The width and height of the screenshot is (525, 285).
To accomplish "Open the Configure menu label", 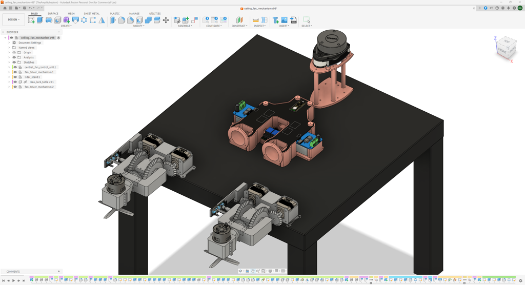I will 214,26.
